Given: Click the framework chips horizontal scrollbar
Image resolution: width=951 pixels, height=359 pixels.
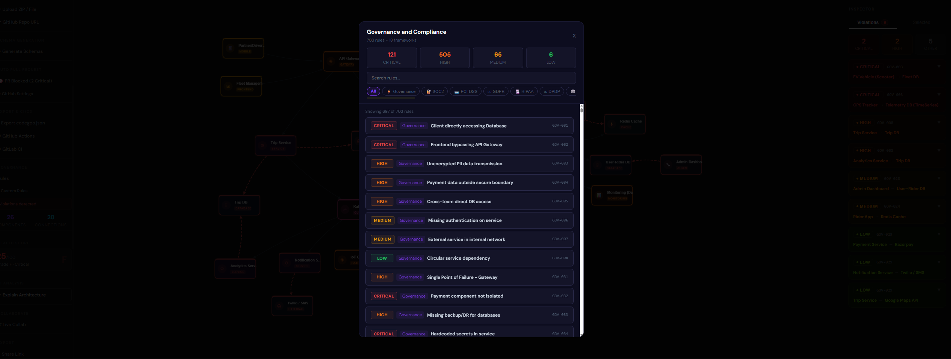Looking at the screenshot, I should (x=391, y=98).
